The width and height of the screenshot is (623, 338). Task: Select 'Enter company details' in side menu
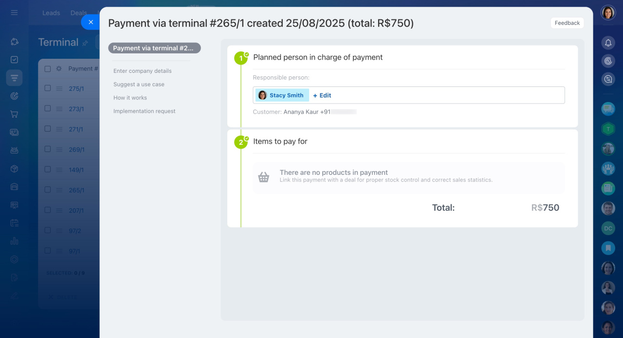[x=142, y=71]
